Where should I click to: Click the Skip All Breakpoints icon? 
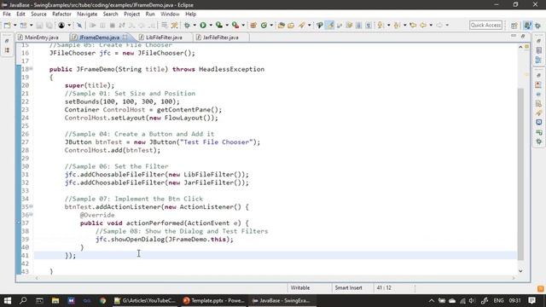point(79,25)
